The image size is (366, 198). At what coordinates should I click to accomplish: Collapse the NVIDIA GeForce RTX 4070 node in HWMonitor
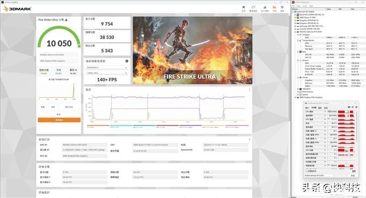[x=295, y=32]
